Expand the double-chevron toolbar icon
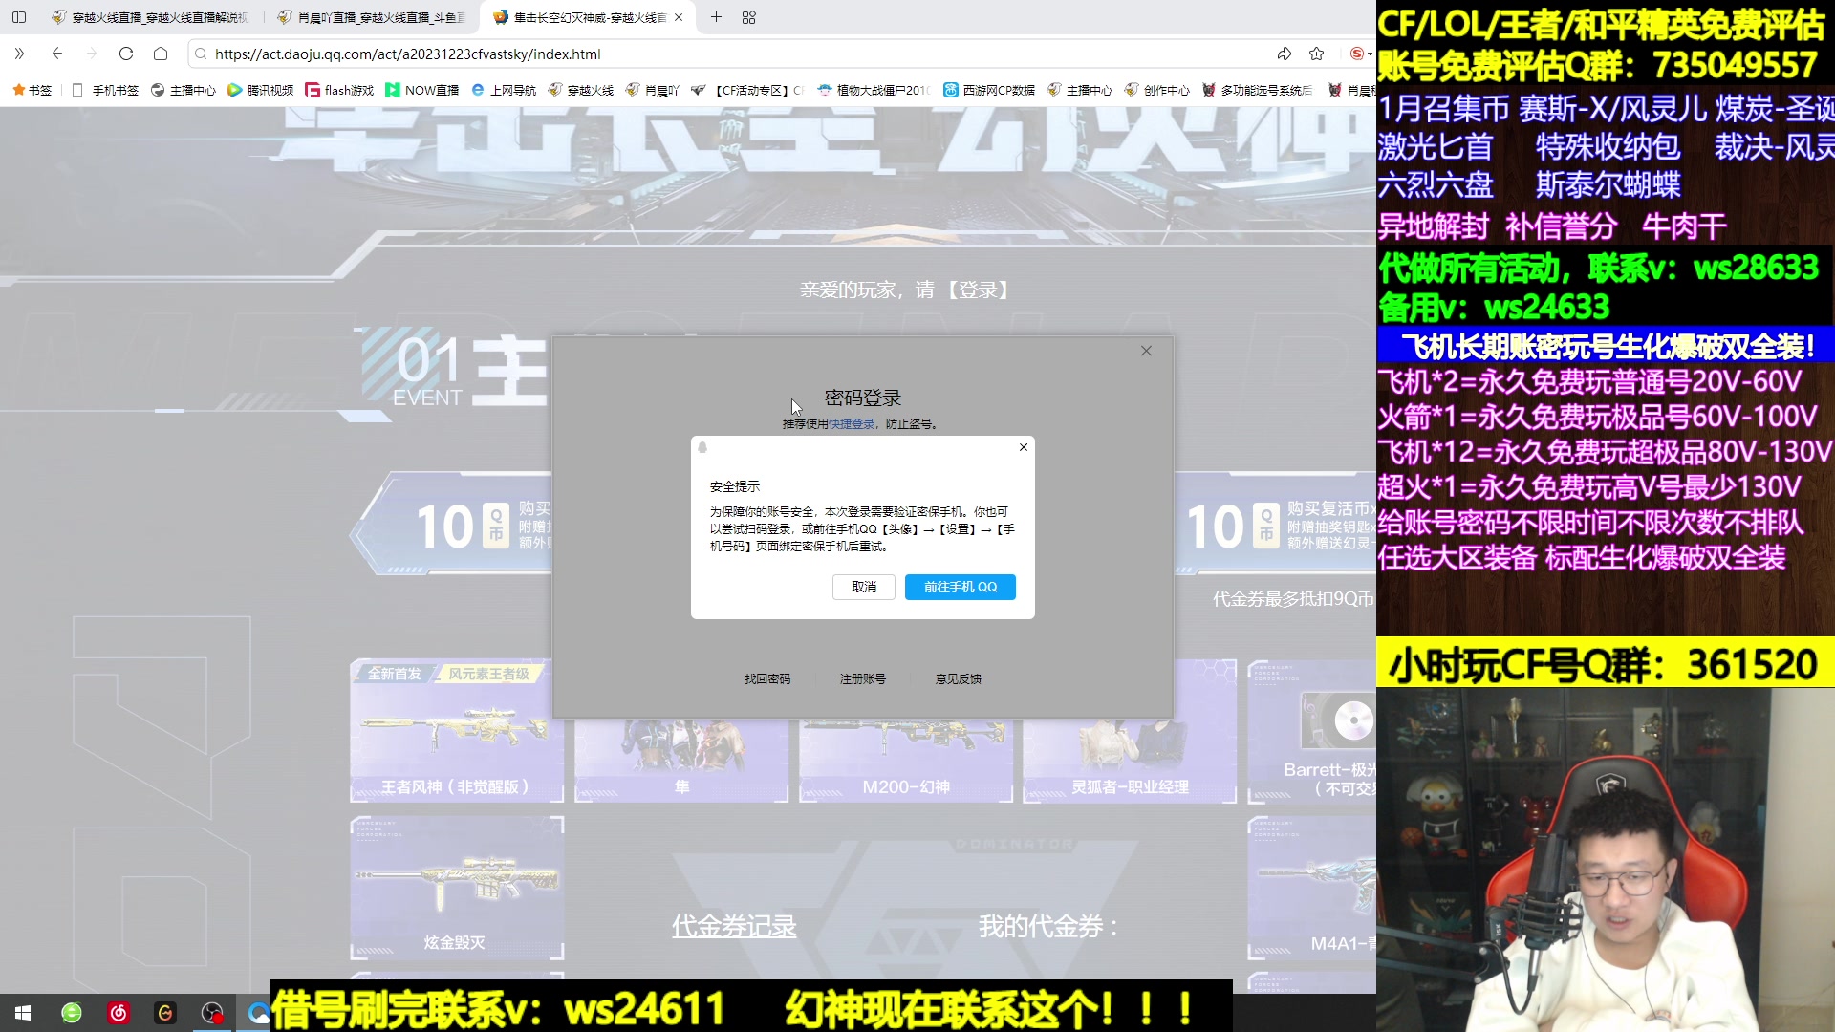 click(20, 54)
